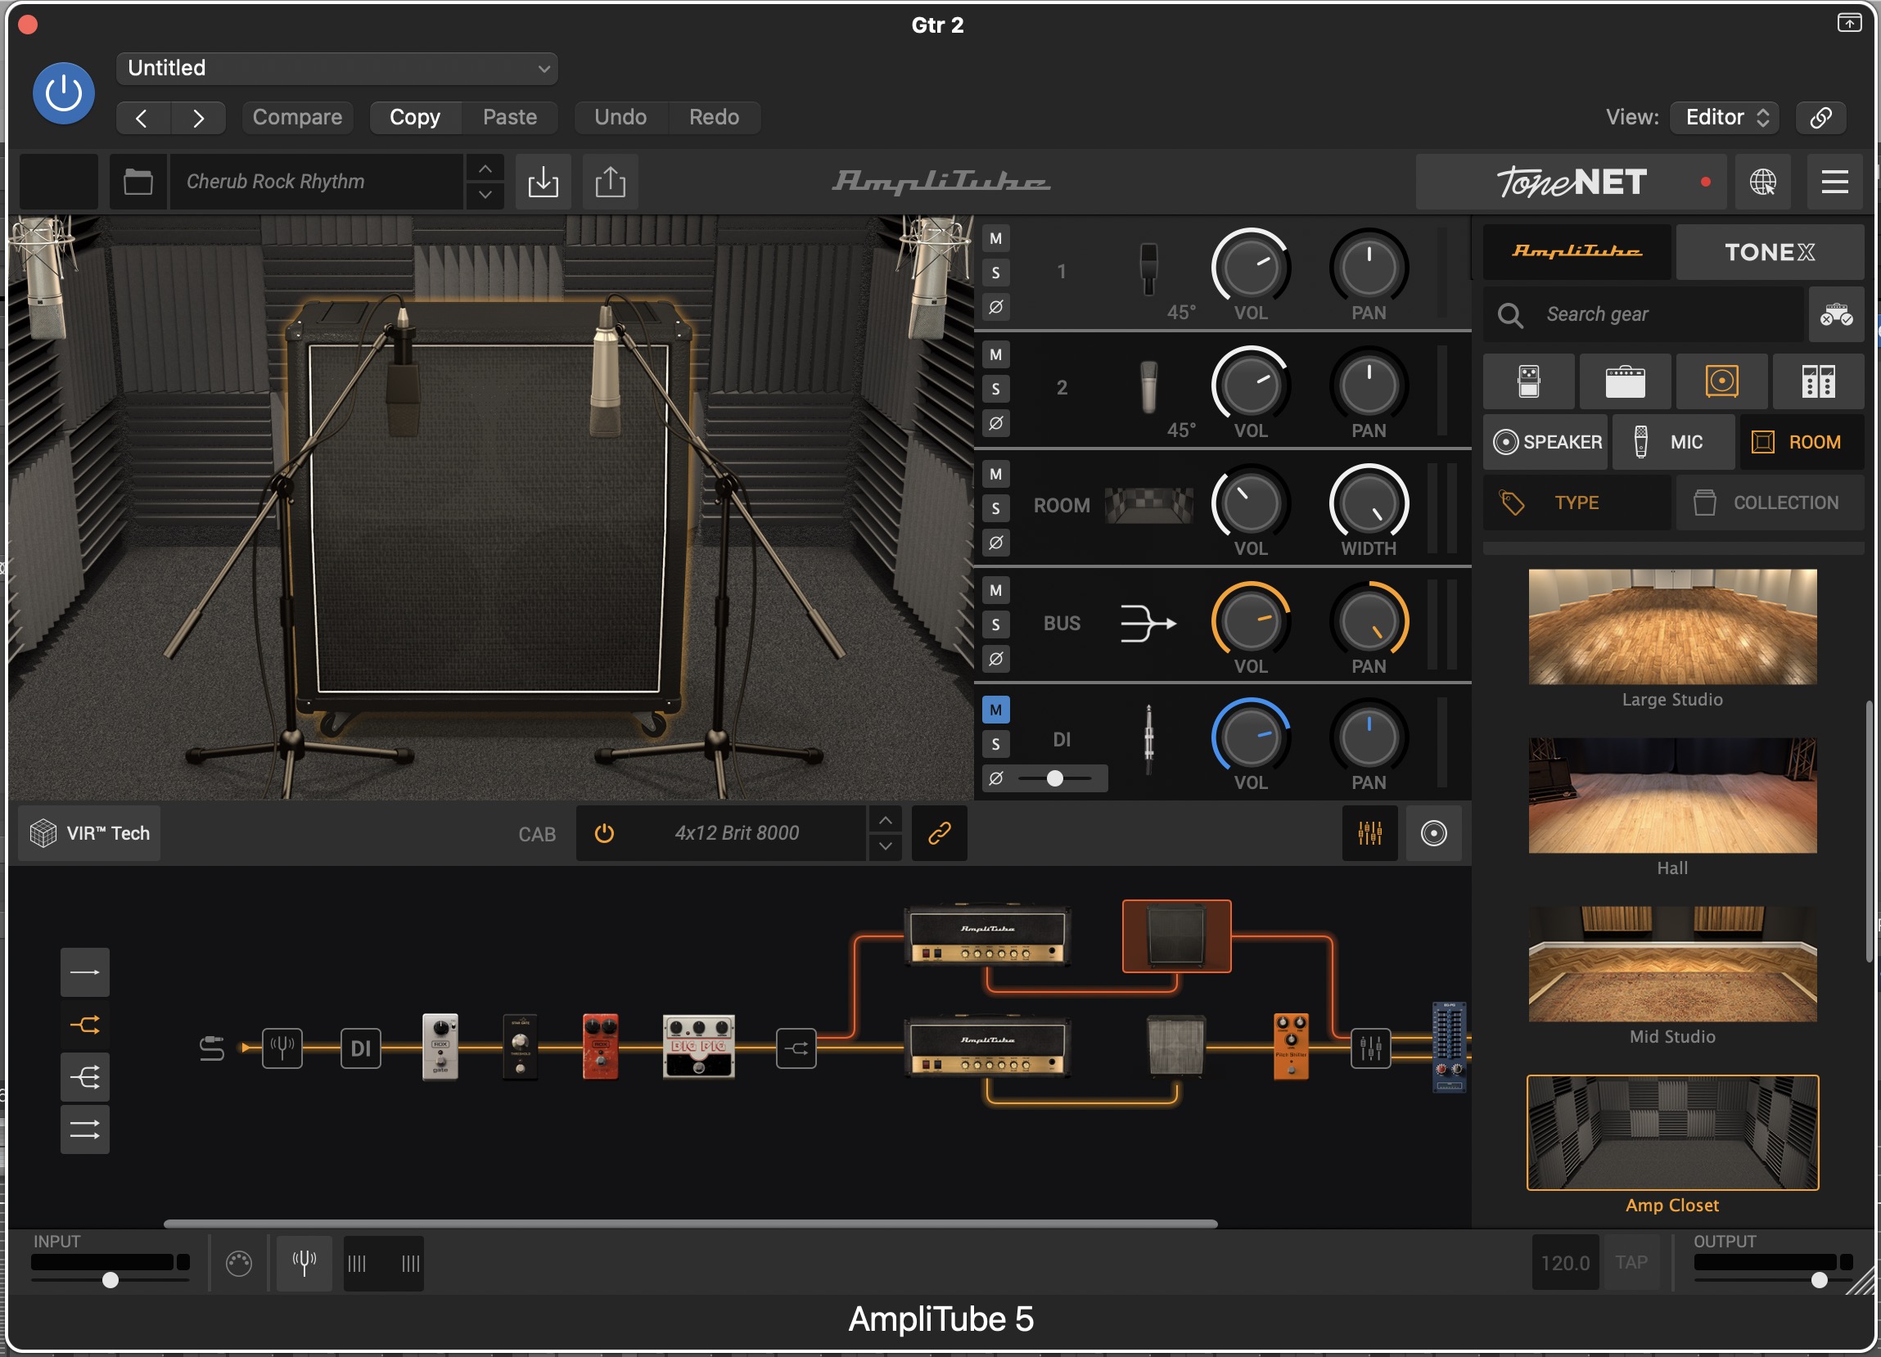The height and width of the screenshot is (1357, 1881).
Task: Click the export preset share icon
Action: coord(611,182)
